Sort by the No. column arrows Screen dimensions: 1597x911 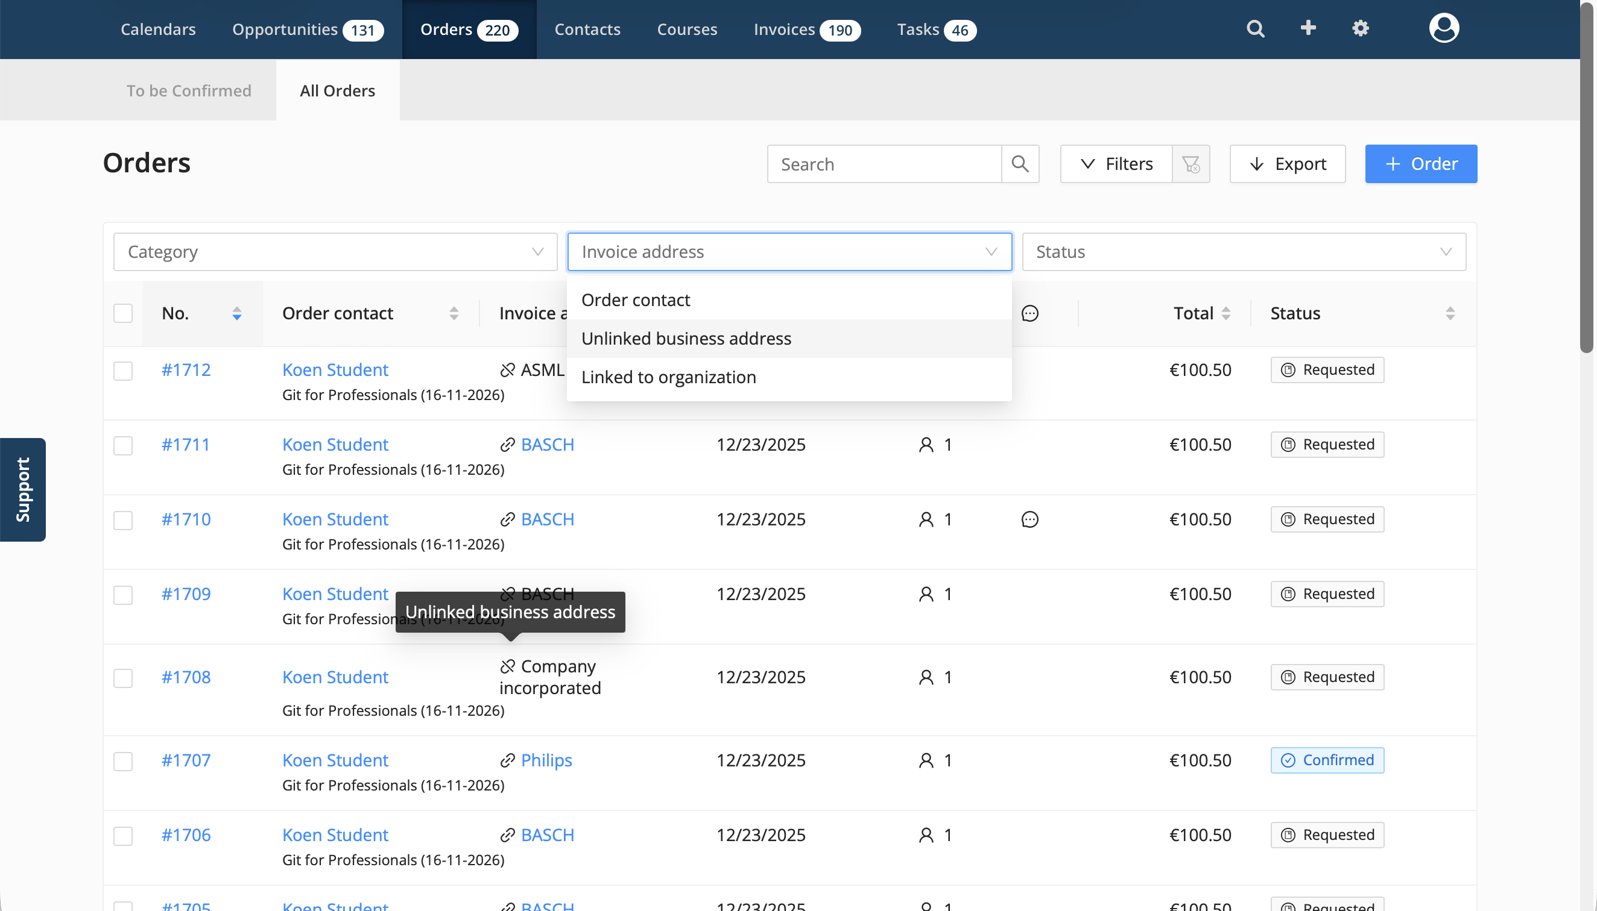pos(237,313)
